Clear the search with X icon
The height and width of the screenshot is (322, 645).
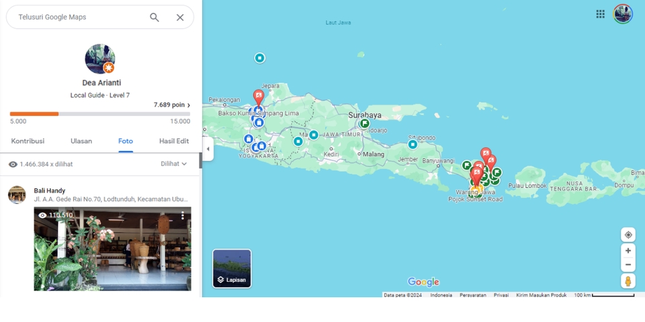click(x=180, y=17)
